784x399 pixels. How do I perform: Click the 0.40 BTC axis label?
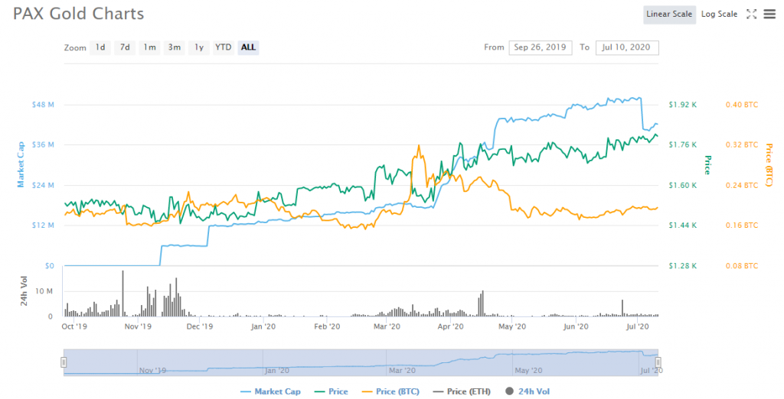(741, 105)
